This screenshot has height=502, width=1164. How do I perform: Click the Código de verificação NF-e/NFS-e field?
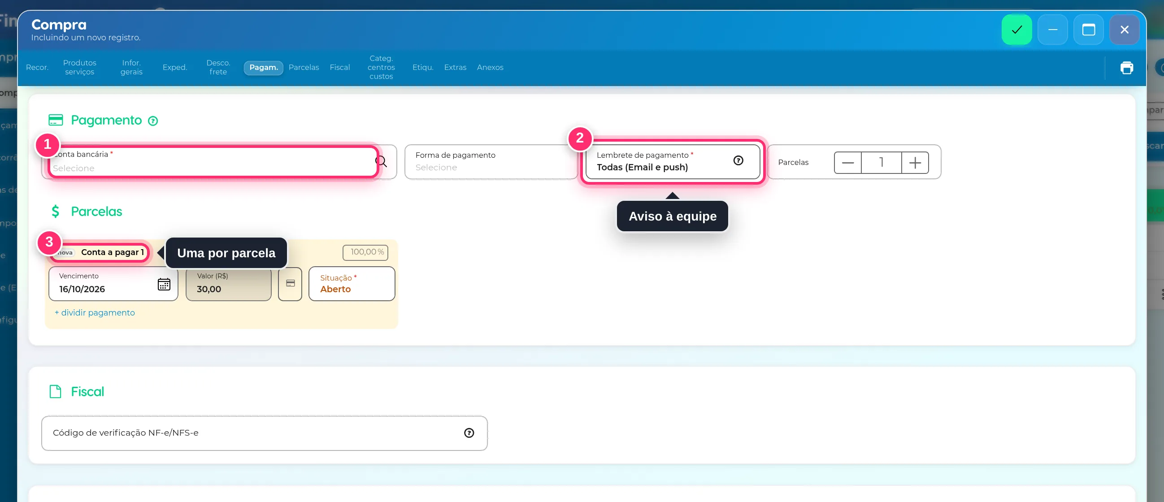coord(265,433)
